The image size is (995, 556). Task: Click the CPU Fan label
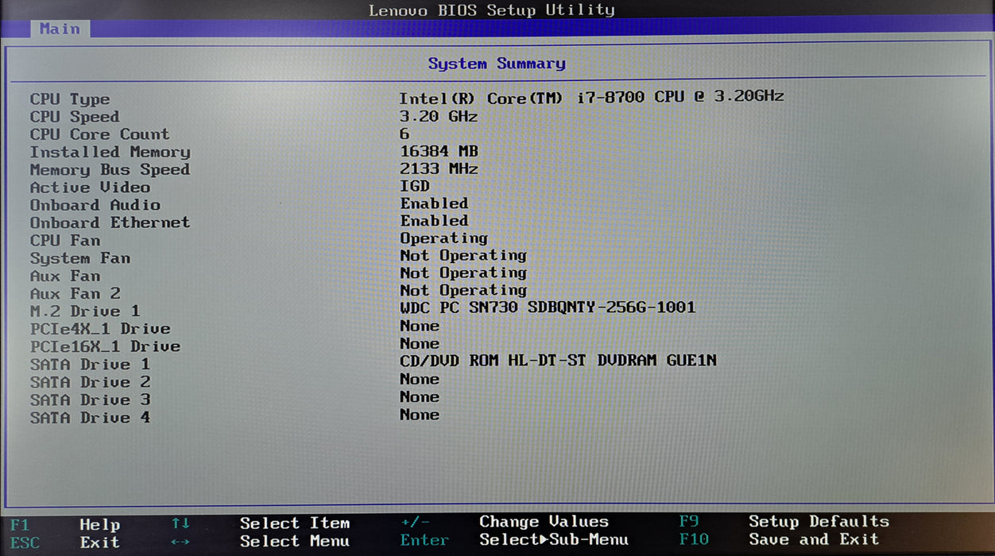pos(65,240)
